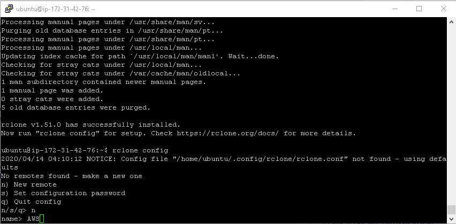
Task: Close the PuTTY session window
Action: 444,9
